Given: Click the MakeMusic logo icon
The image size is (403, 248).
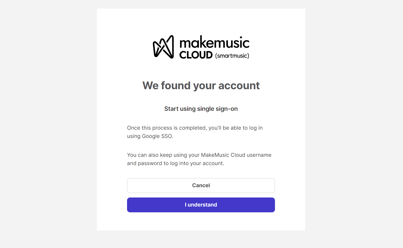Looking at the screenshot, I should (163, 47).
